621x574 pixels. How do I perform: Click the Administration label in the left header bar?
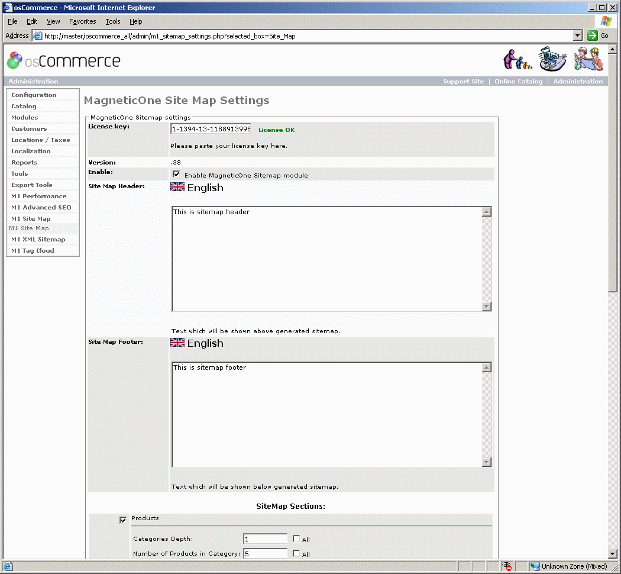pos(33,81)
